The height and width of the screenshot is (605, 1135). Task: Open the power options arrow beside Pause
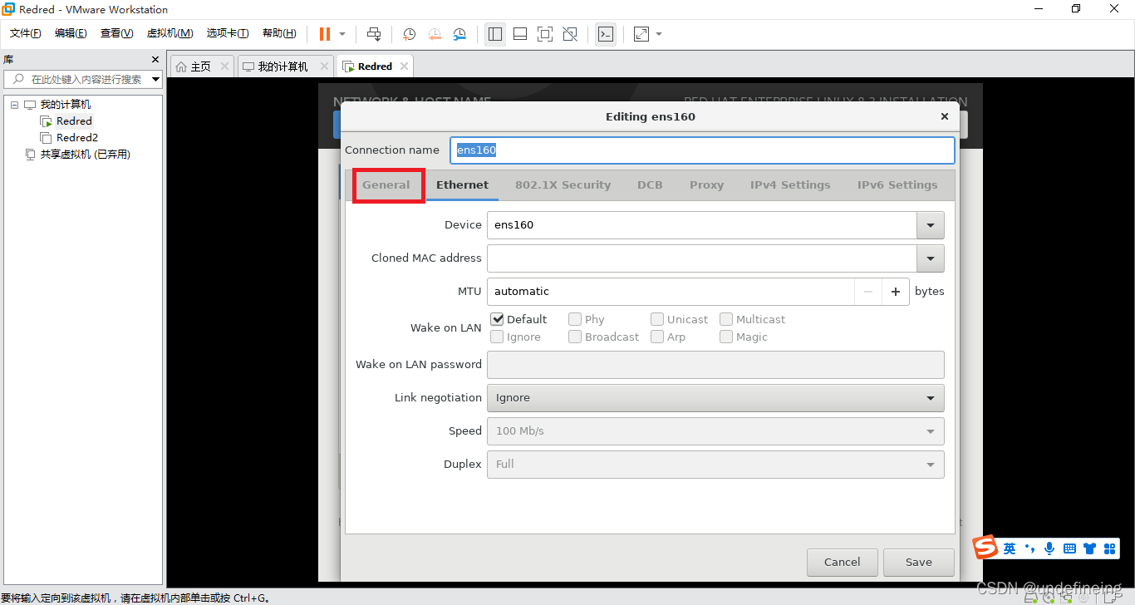coord(342,34)
